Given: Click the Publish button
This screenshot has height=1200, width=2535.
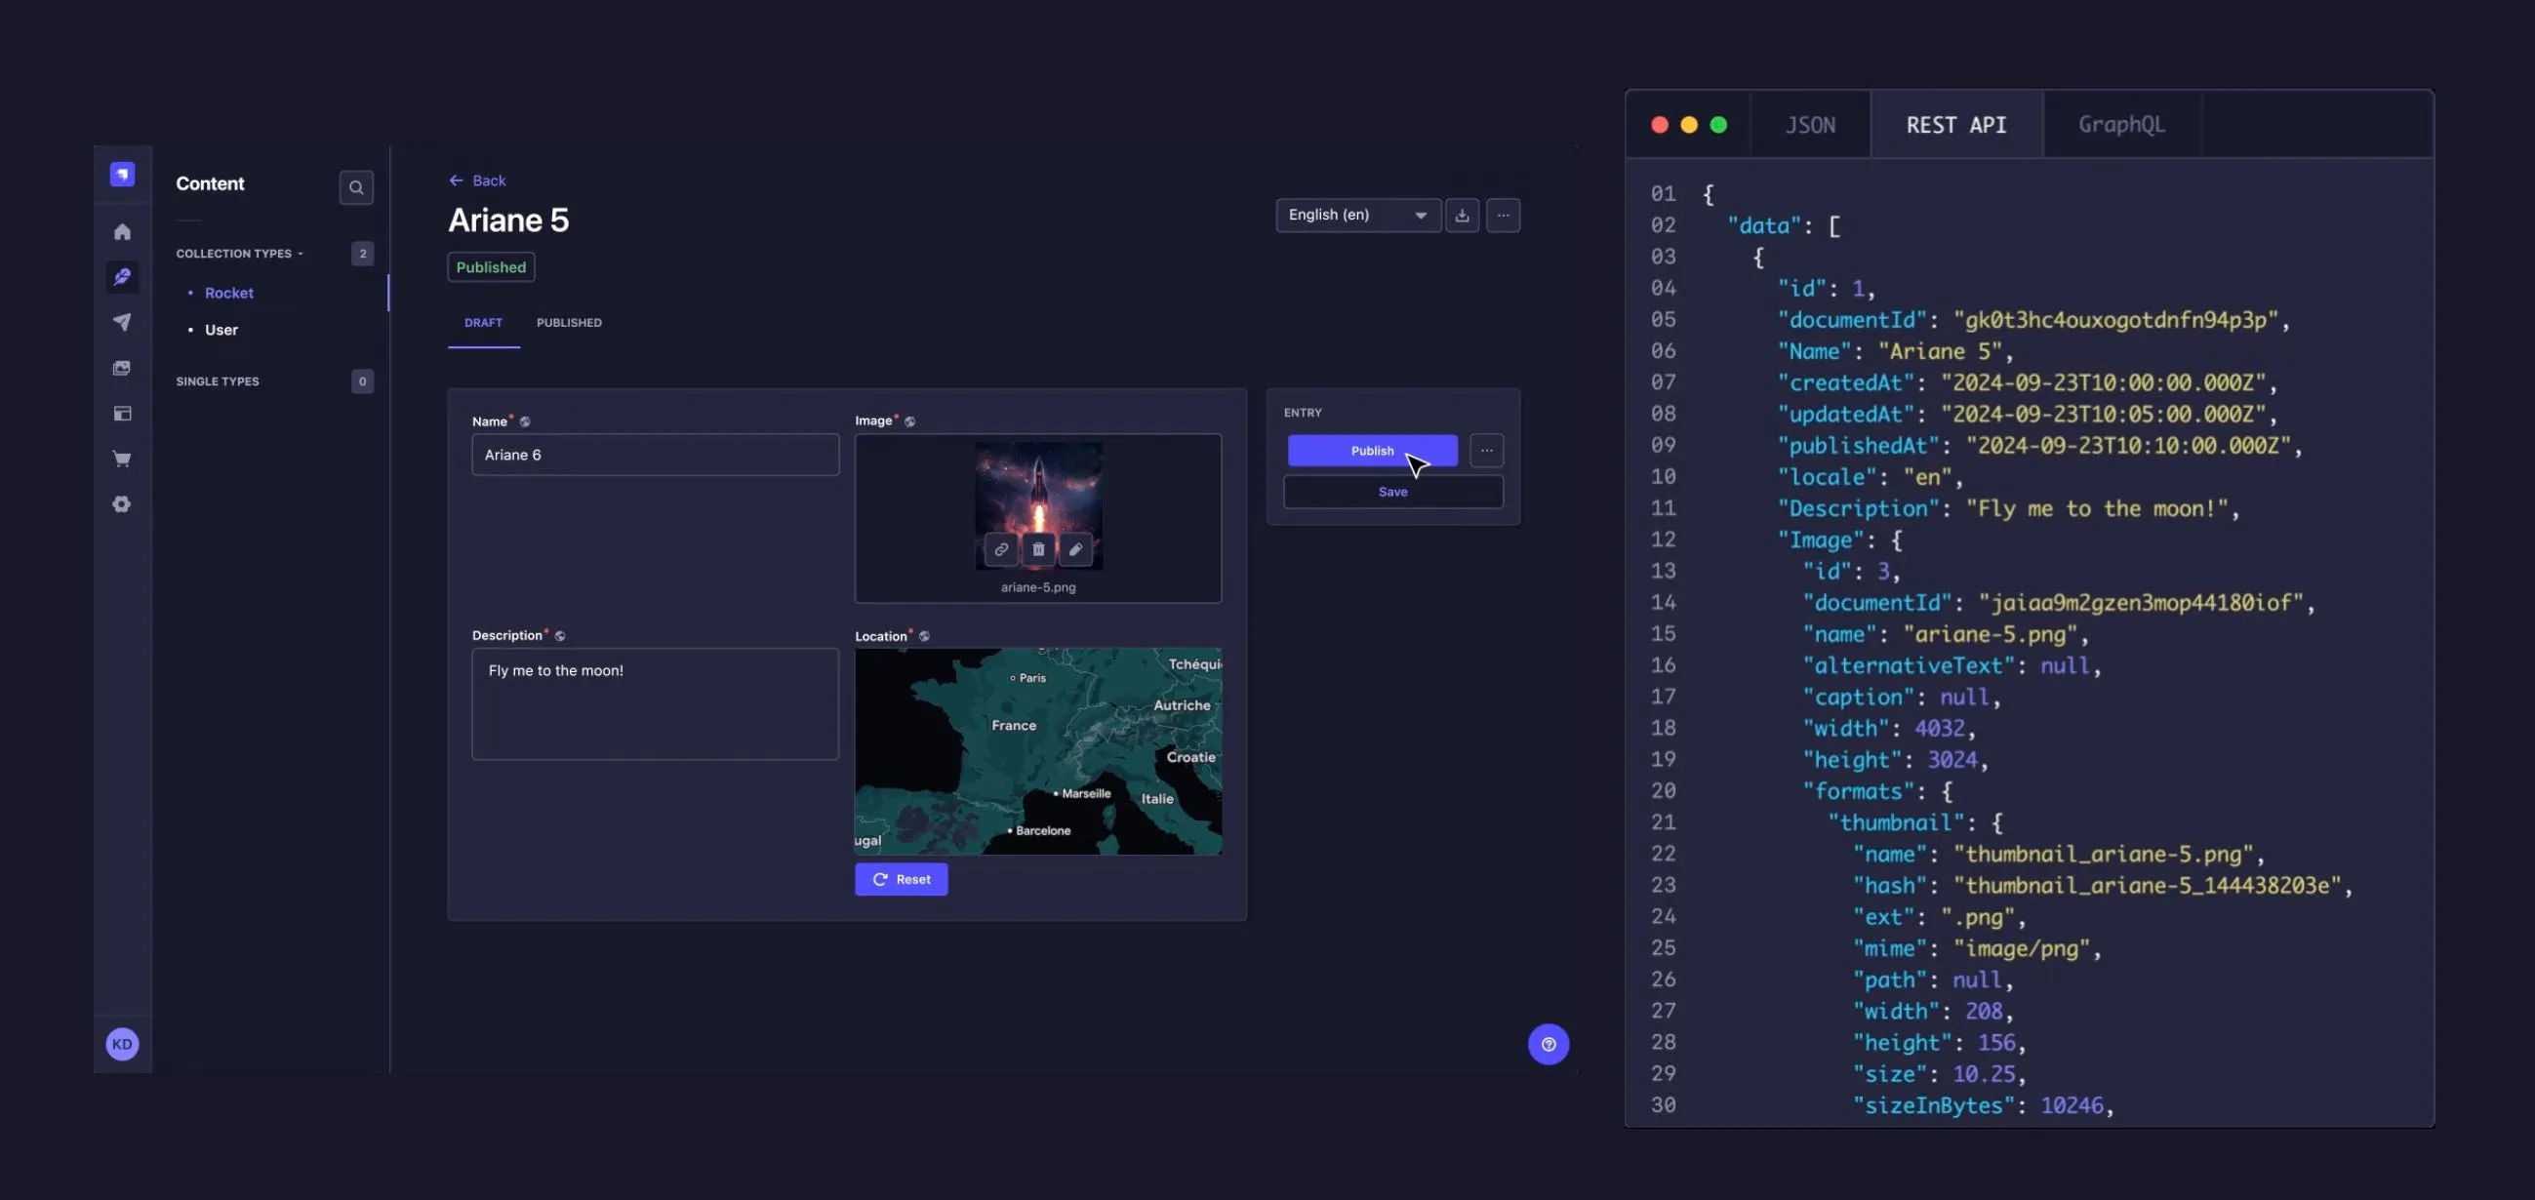Looking at the screenshot, I should tap(1372, 451).
